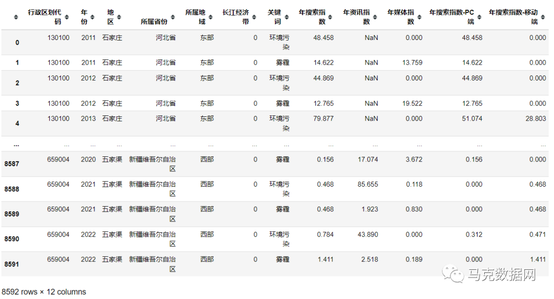
Task: Click code 659004 in row 8590
Action: click(x=58, y=235)
